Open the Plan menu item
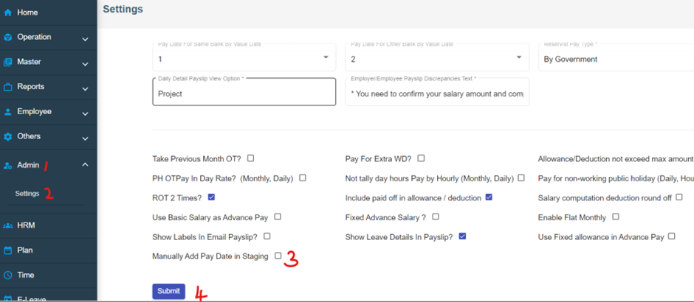694x302 pixels. 25,250
